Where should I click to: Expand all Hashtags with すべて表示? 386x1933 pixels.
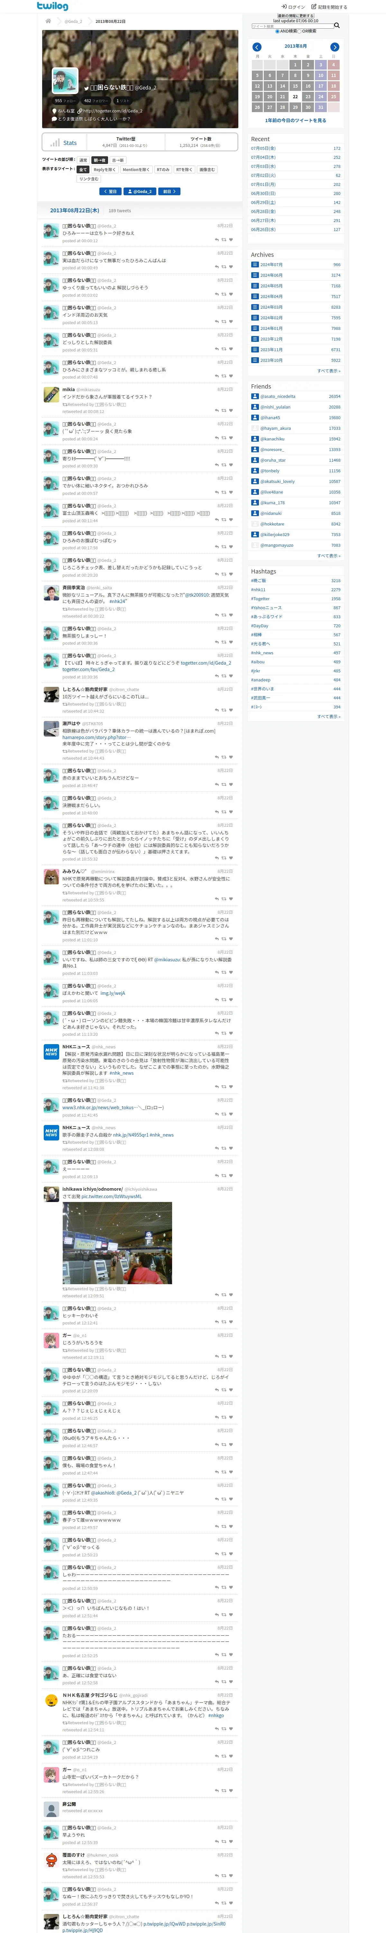(328, 716)
